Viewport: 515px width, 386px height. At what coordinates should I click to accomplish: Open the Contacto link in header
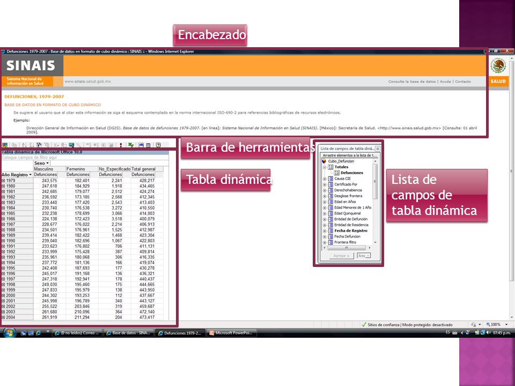tap(463, 81)
